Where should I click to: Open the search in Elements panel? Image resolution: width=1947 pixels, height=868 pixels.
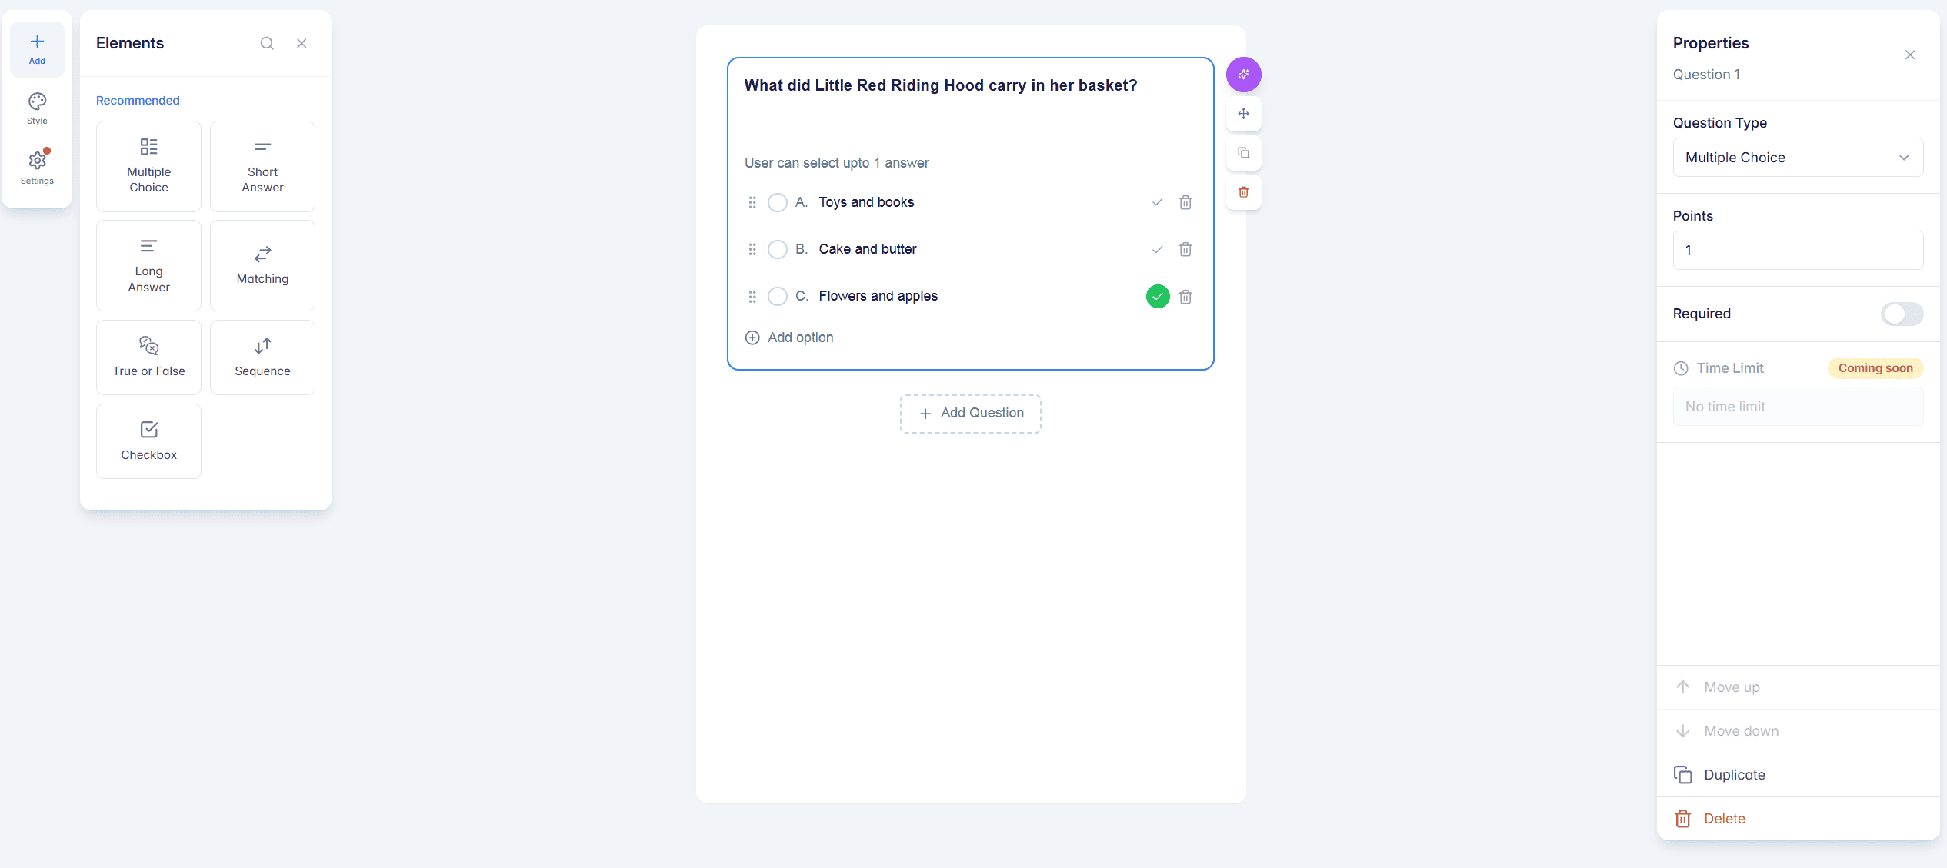267,43
